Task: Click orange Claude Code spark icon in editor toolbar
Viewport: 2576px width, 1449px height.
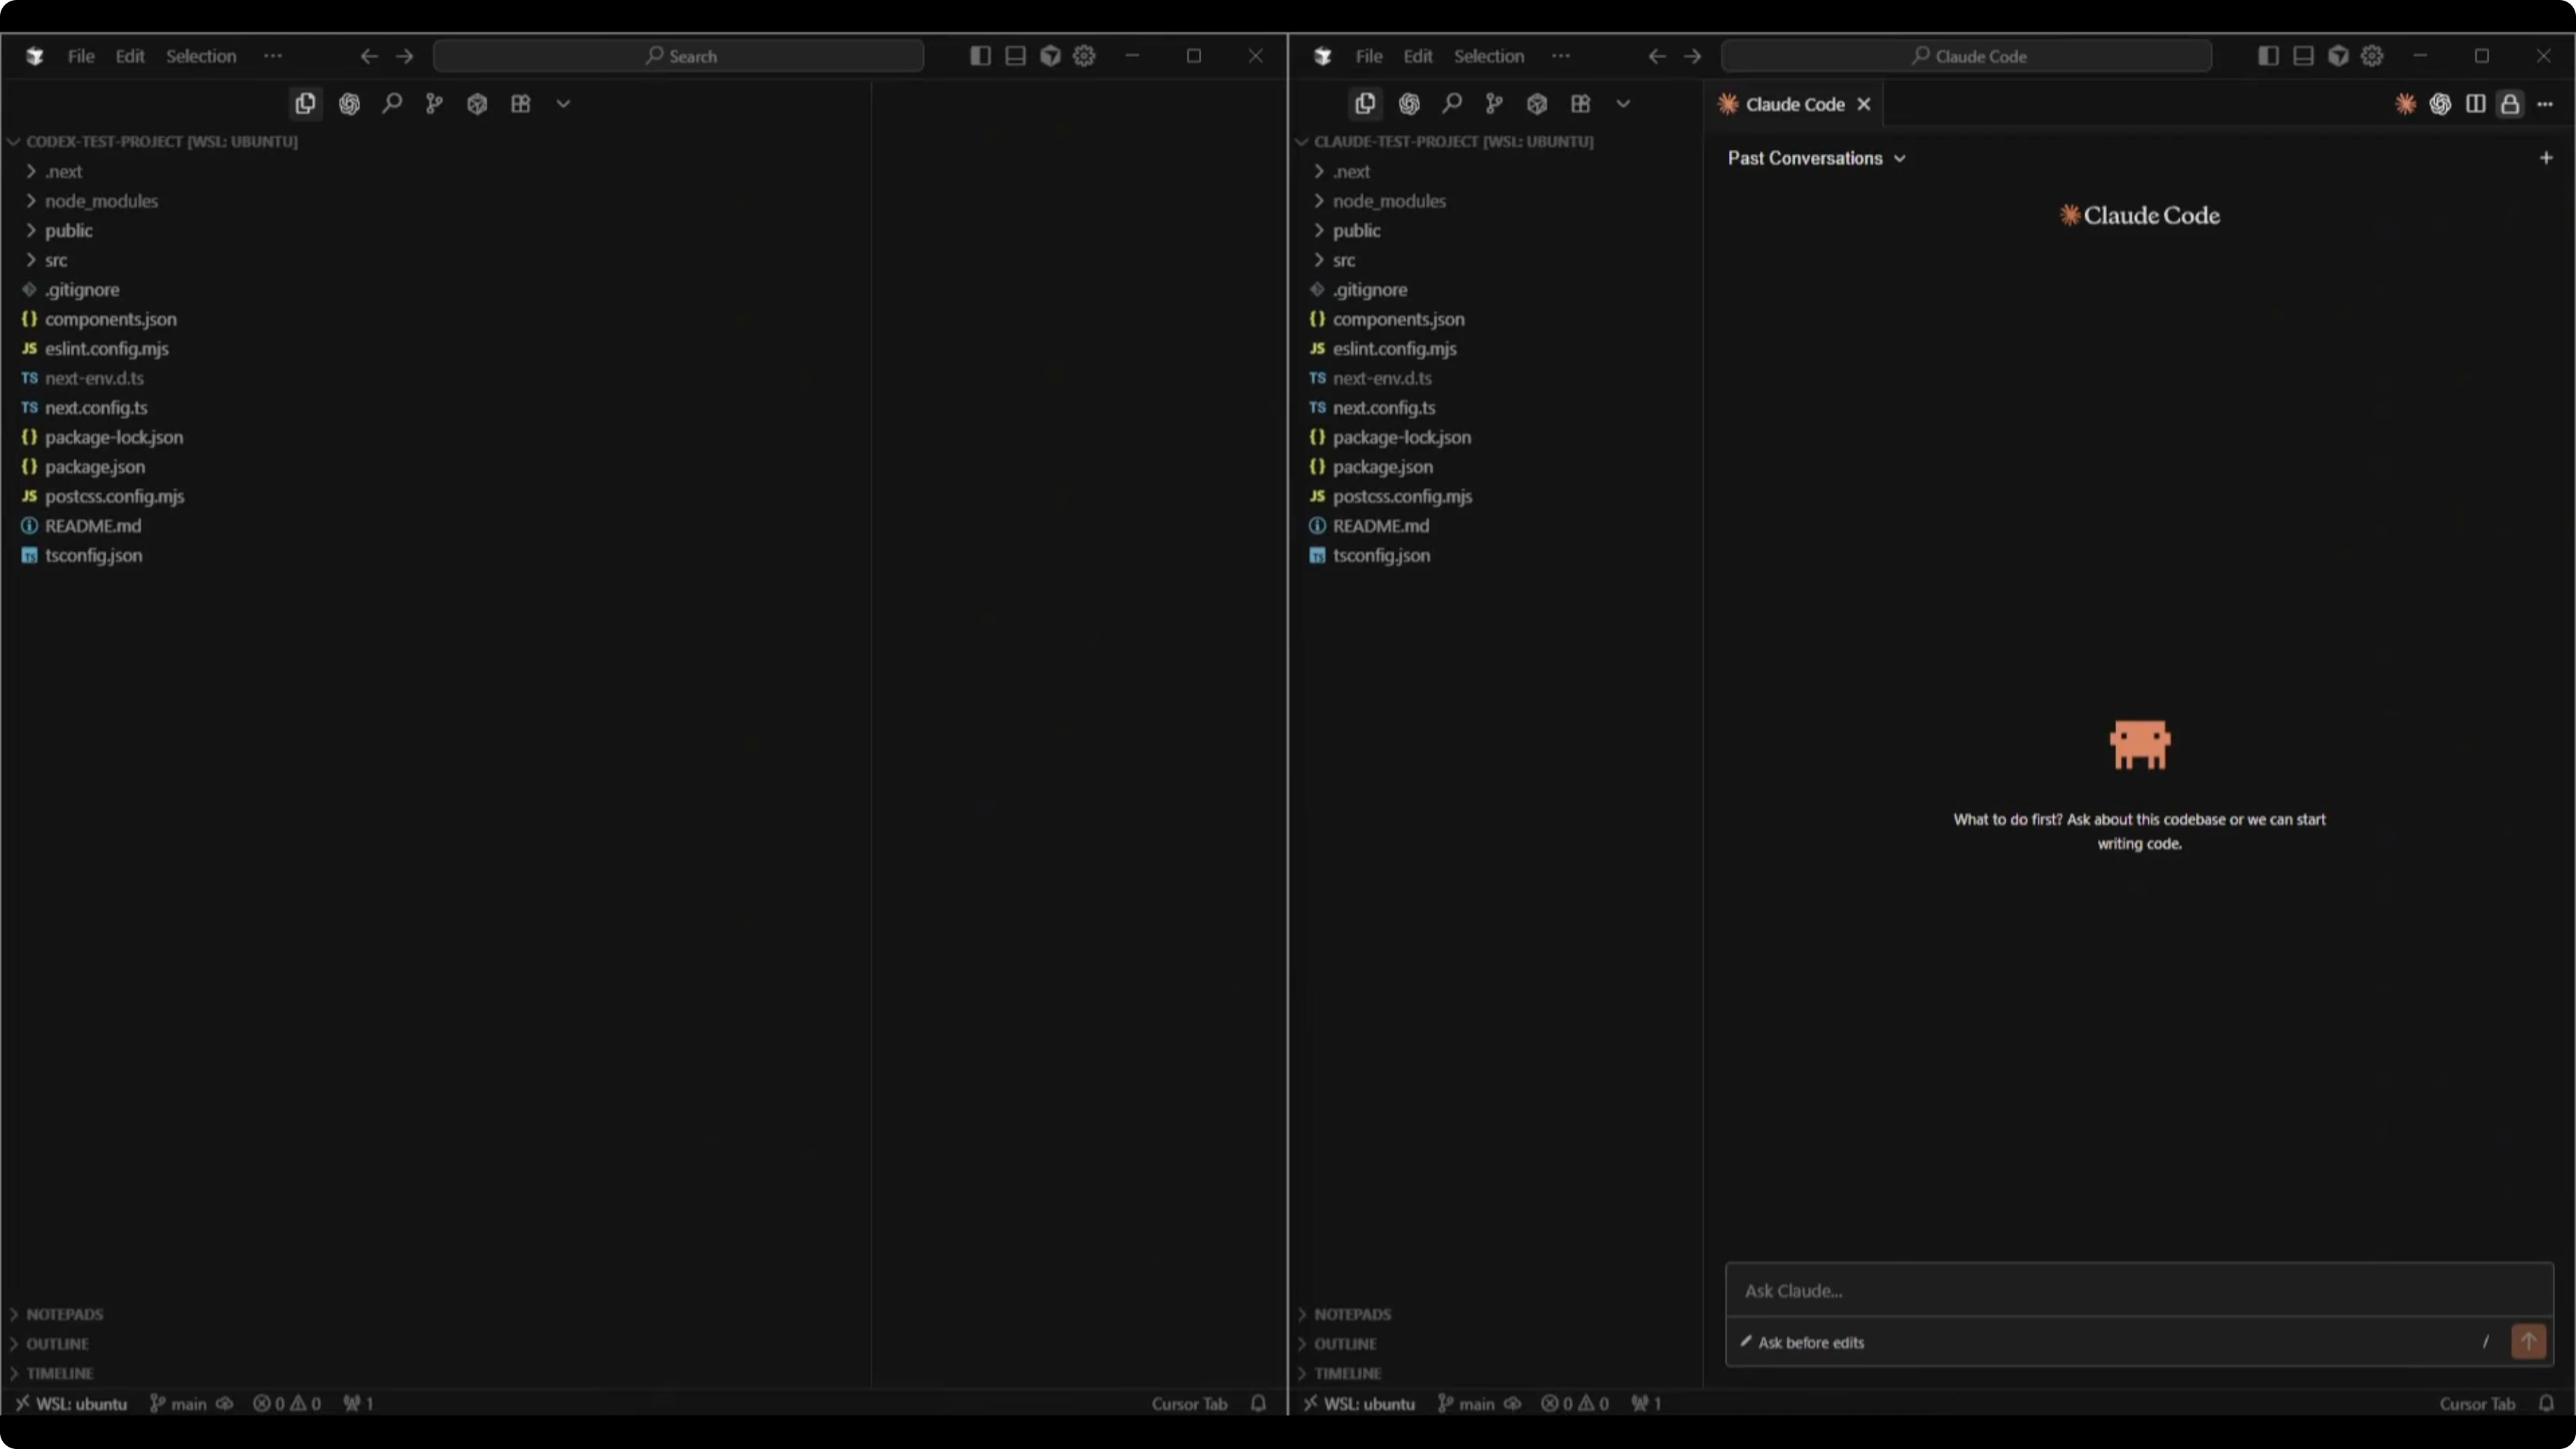Action: 2405,104
